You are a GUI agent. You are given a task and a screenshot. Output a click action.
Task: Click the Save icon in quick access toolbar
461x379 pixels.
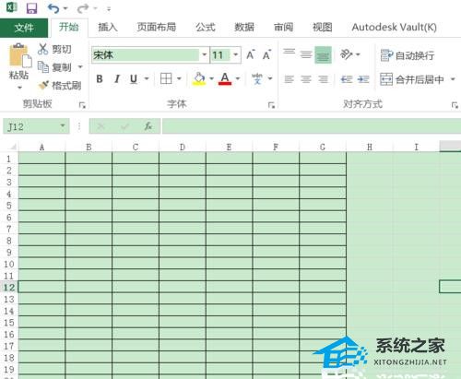tap(31, 8)
